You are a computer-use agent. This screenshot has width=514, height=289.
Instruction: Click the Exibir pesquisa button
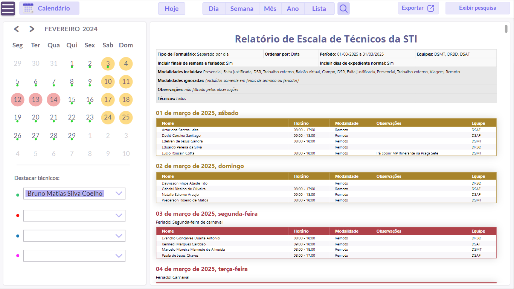[x=477, y=8]
